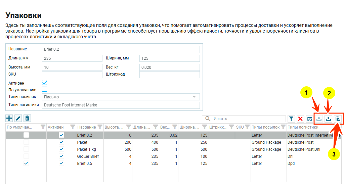Sort by the Типы логистики column header
Viewport: 344px width, 184px height.
303,127
